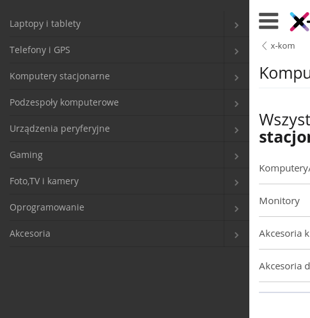
Task: Select Akcesoria d... subcategory link
Action: (x=284, y=266)
